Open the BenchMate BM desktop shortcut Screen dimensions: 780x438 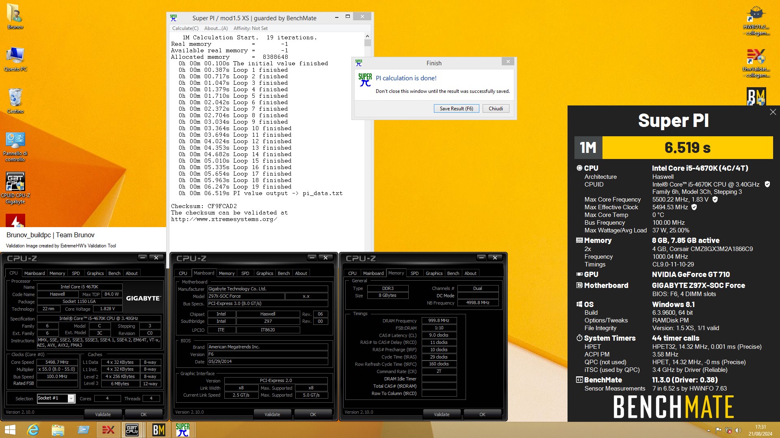click(x=756, y=97)
